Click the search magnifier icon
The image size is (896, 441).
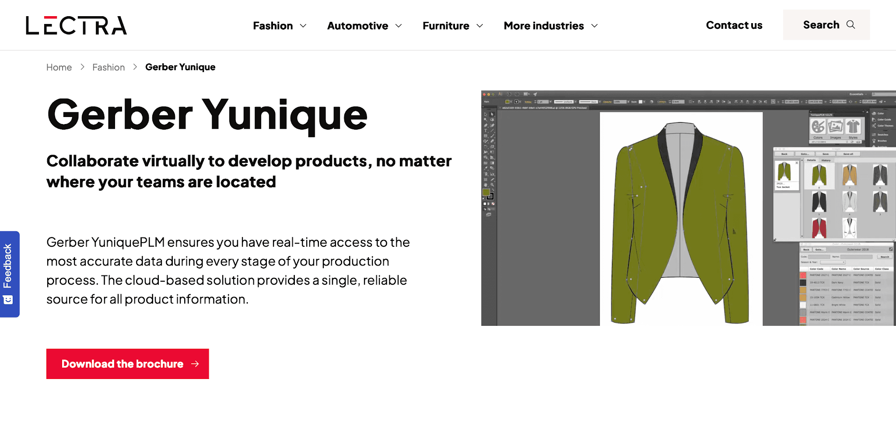click(850, 24)
